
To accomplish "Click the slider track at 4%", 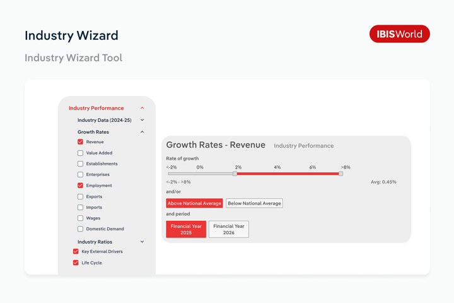I will [x=277, y=174].
